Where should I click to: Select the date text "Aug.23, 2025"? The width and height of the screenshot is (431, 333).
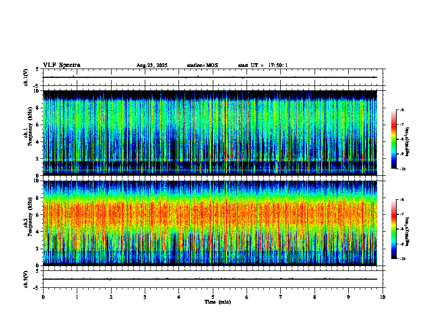[152, 65]
